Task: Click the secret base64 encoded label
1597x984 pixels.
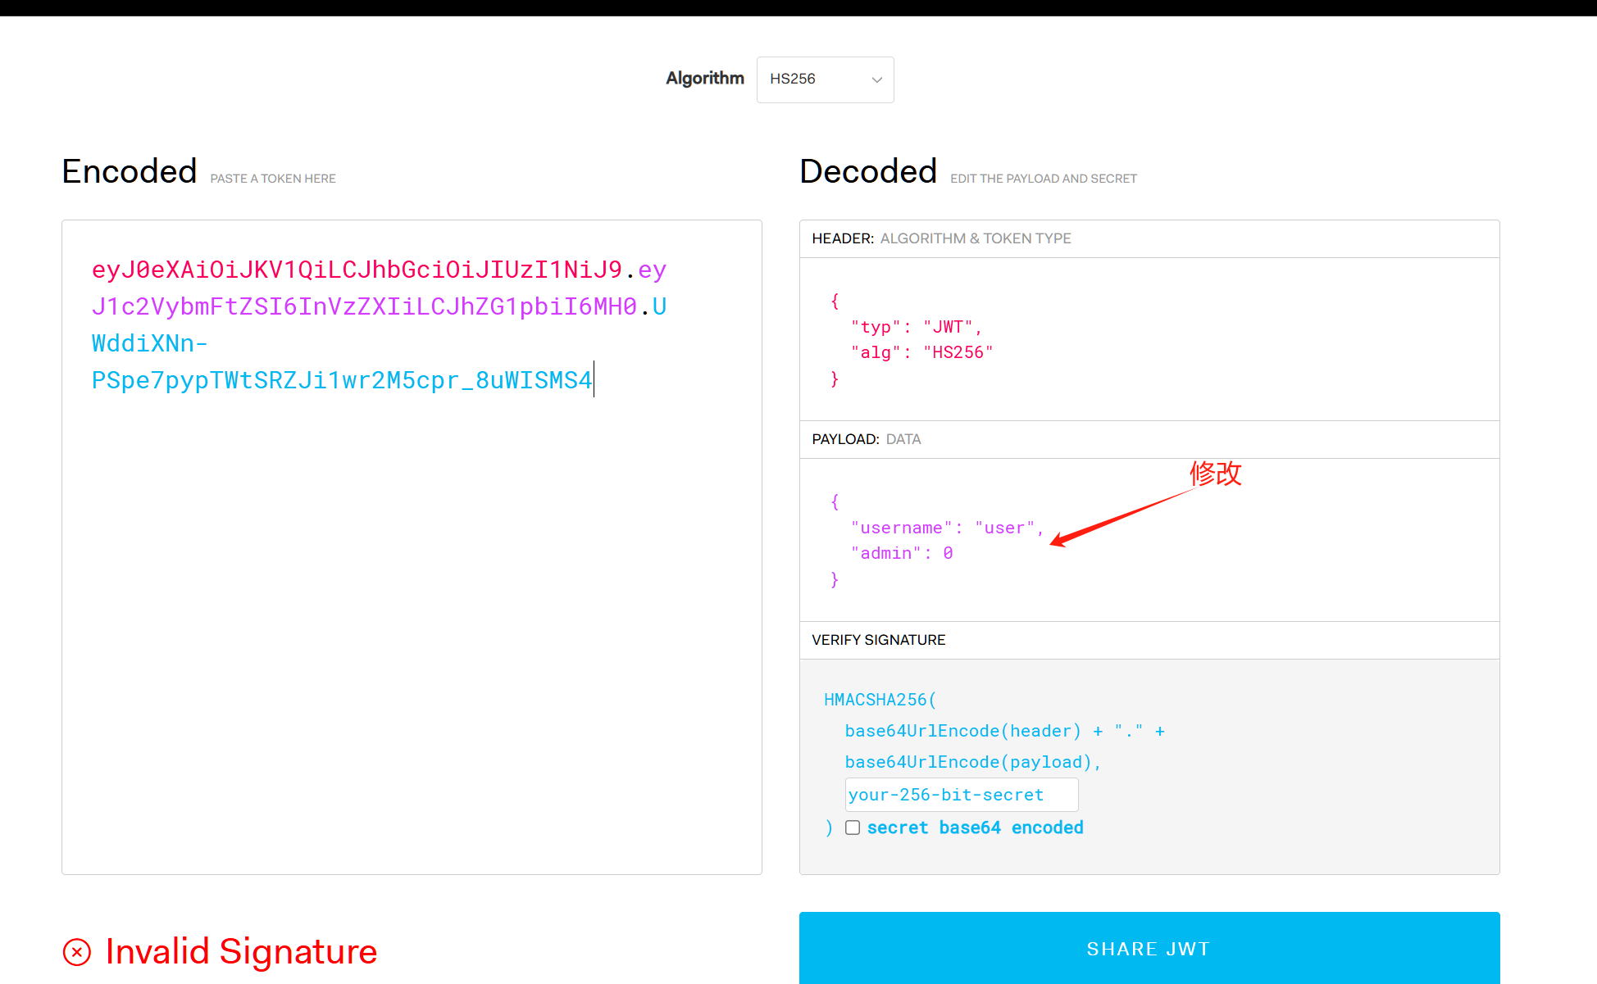Action: point(975,828)
